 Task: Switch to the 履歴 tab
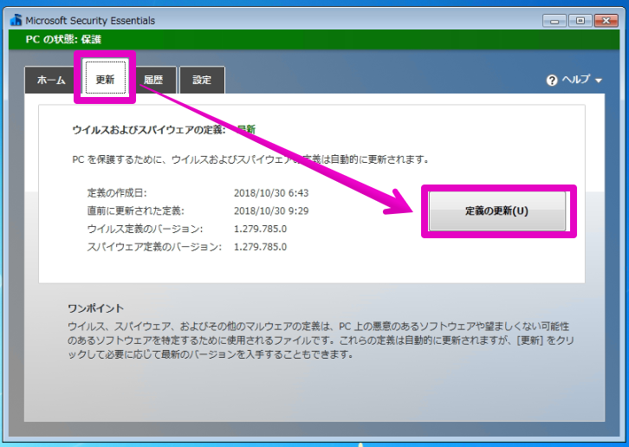click(153, 80)
